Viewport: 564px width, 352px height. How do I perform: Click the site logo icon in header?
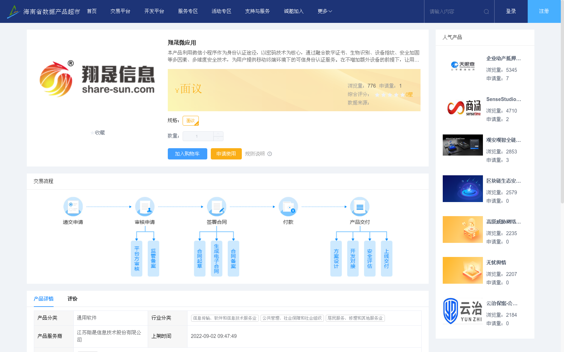[x=13, y=12]
